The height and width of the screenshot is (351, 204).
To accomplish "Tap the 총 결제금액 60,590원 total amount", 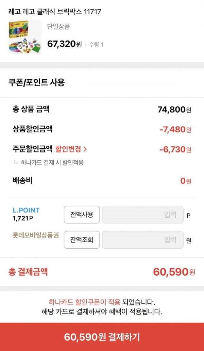I will pos(174,272).
